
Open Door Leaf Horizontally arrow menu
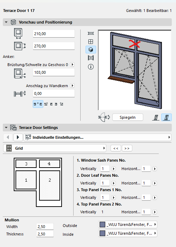155,183
